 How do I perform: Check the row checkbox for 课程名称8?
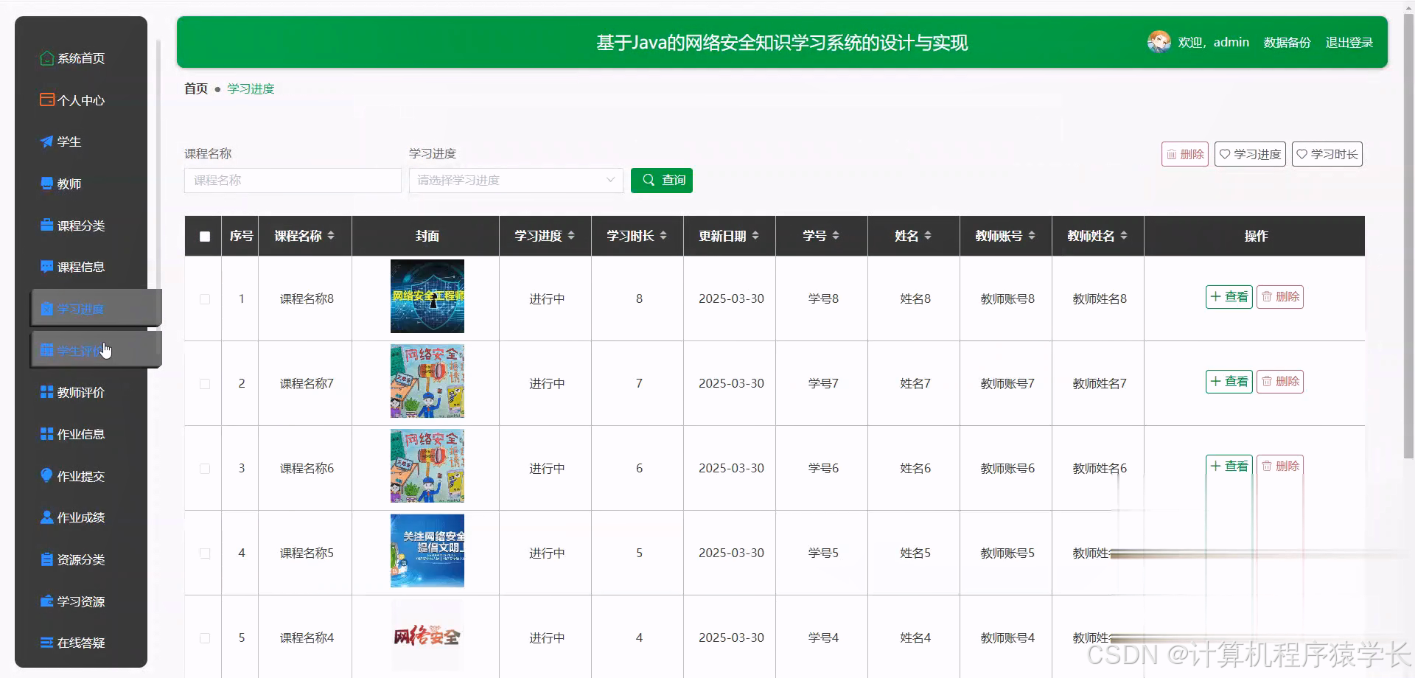click(x=204, y=298)
